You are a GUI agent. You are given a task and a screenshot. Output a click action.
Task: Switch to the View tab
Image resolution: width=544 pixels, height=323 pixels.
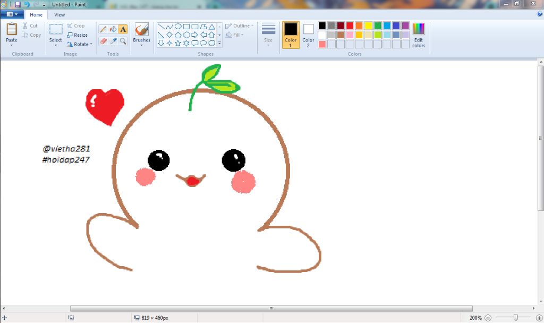(59, 15)
